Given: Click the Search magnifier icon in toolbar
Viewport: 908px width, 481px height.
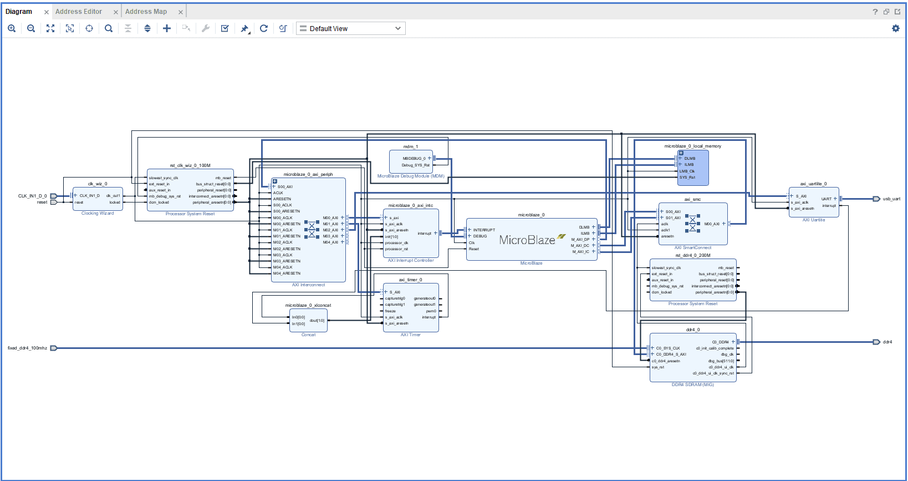Looking at the screenshot, I should [109, 28].
